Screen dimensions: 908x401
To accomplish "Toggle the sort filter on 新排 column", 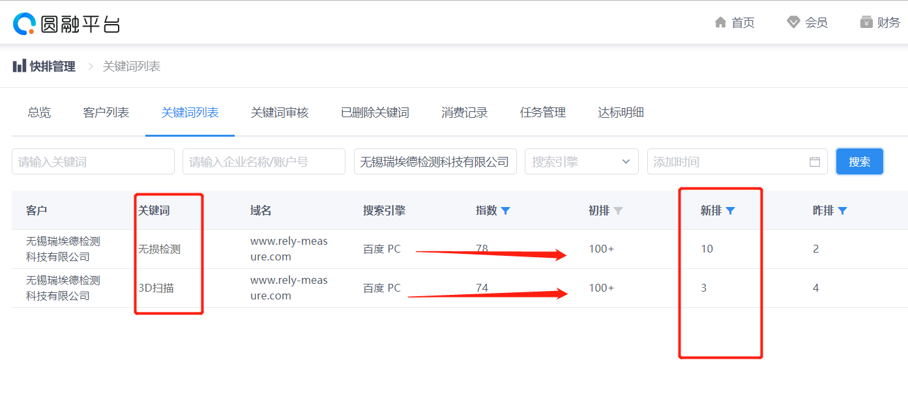I will [x=731, y=210].
